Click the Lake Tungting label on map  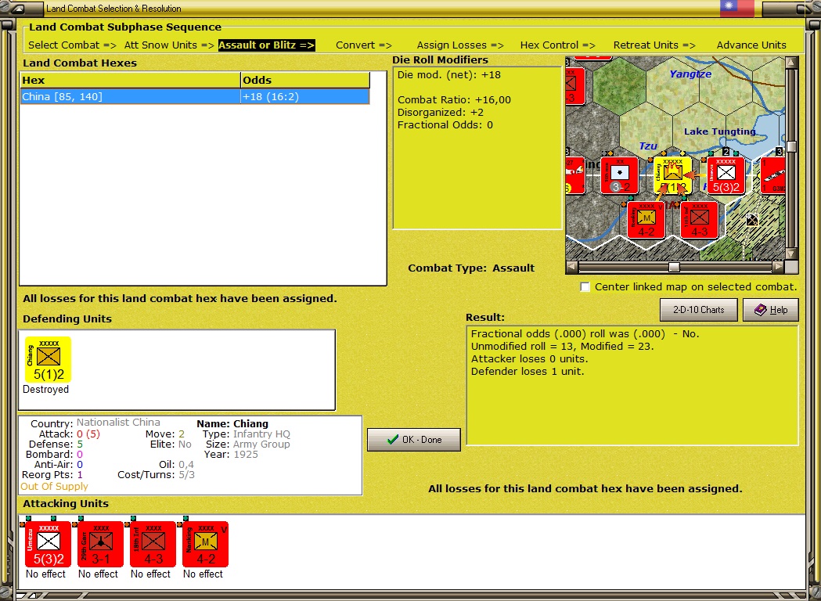(x=720, y=131)
